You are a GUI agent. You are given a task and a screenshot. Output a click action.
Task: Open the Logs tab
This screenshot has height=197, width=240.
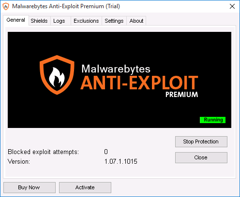(x=59, y=21)
